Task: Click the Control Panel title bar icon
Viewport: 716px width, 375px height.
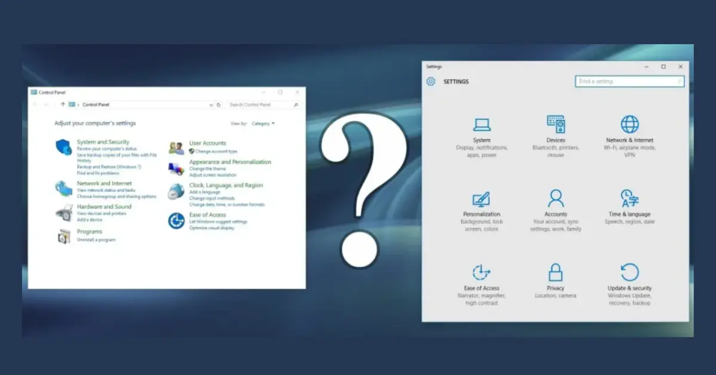Action: pos(33,92)
